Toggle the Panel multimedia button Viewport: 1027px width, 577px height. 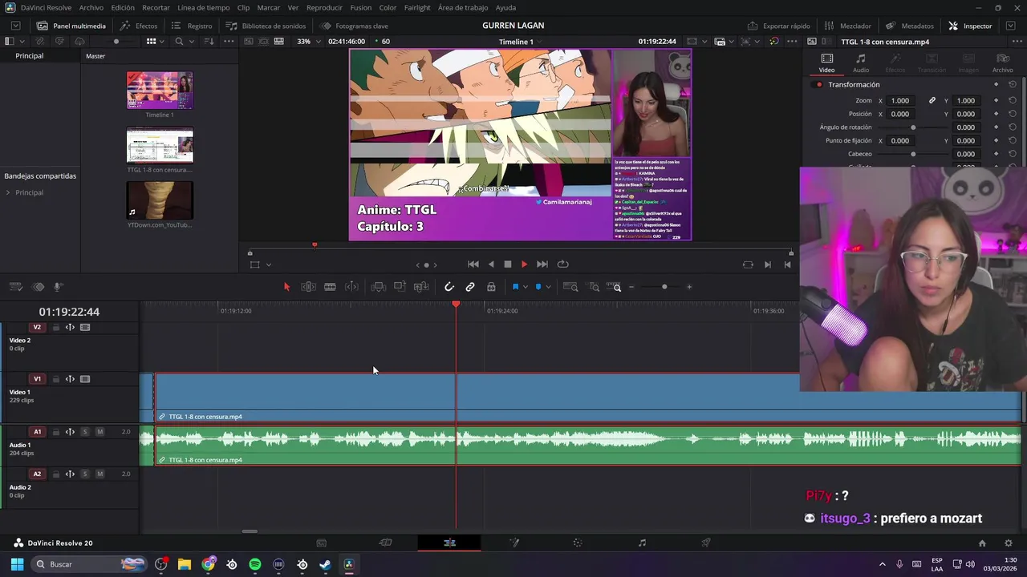point(71,26)
